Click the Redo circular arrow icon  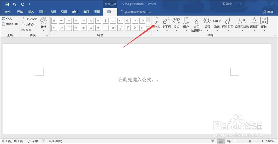23,4
